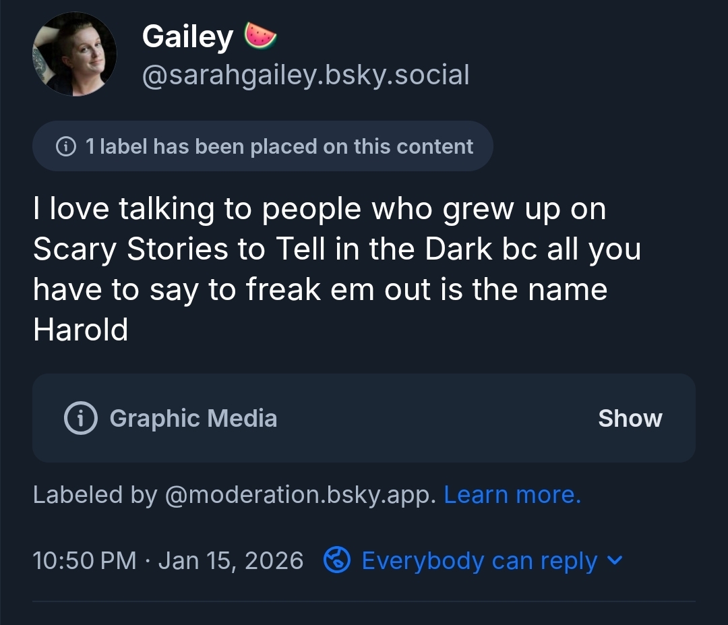
Task: Expand the reply settings chevron
Action: tap(615, 560)
